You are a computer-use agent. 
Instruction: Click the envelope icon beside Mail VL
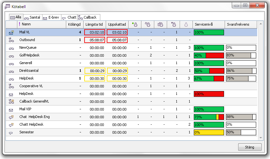coord(11,32)
